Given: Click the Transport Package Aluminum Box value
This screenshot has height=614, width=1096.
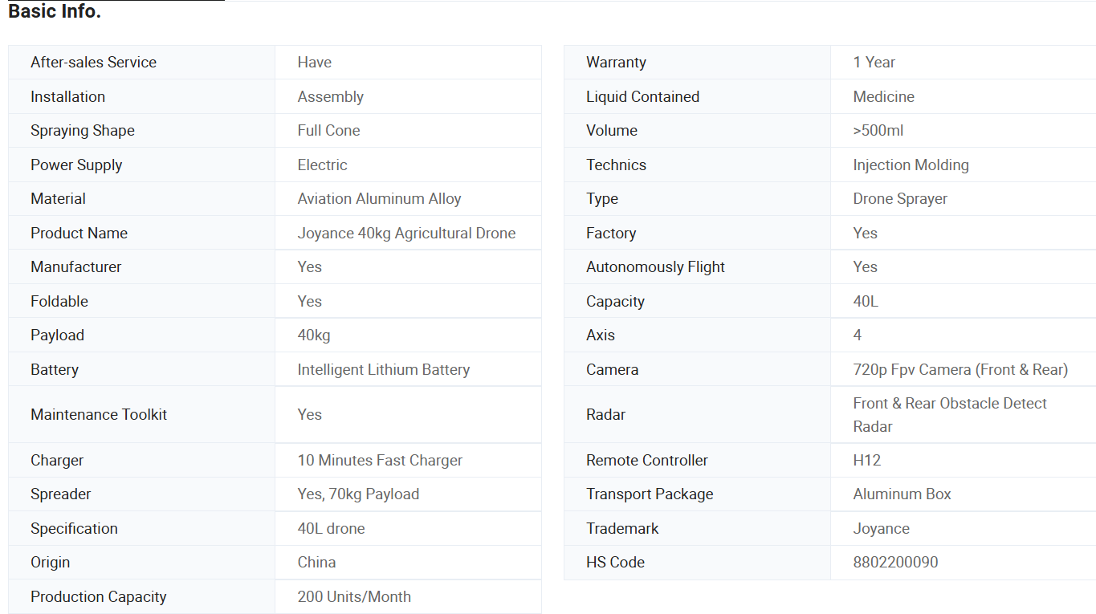Looking at the screenshot, I should click(902, 494).
